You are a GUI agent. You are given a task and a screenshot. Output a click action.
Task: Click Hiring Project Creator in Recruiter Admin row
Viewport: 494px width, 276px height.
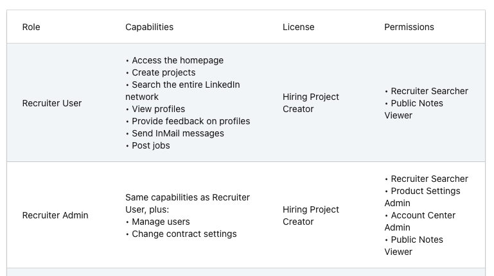pyautogui.click(x=311, y=216)
